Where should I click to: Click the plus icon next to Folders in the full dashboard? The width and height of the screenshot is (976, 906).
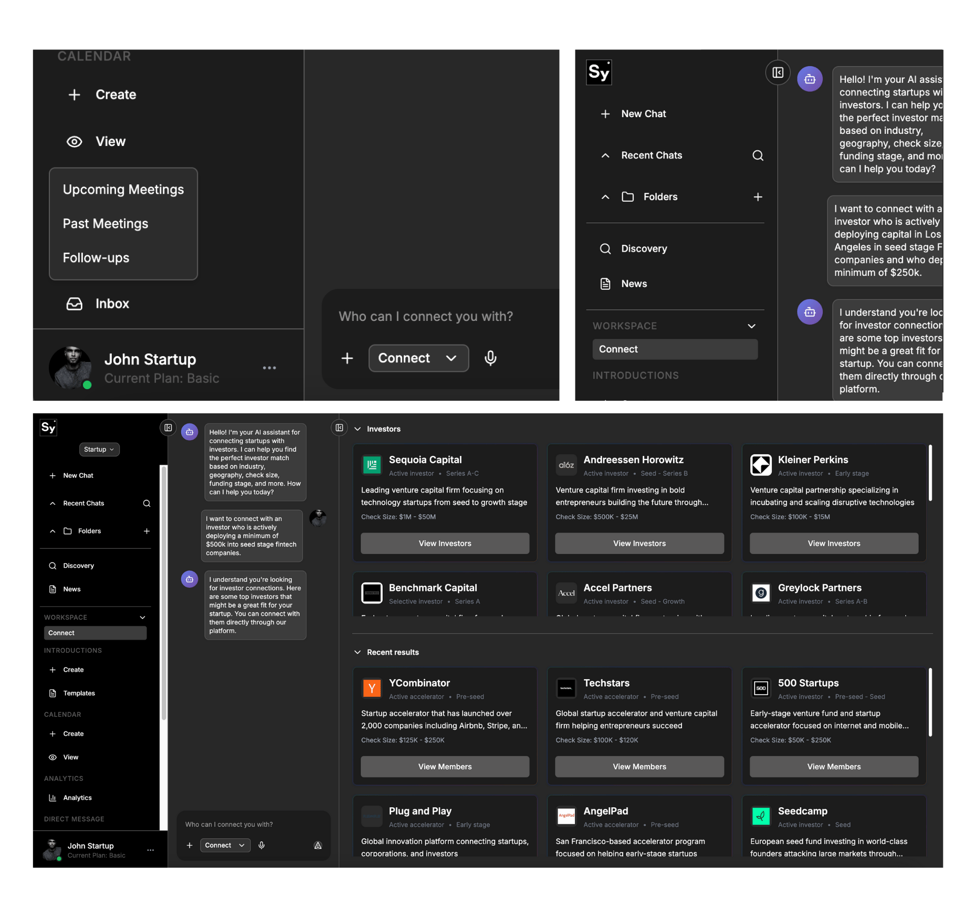pyautogui.click(x=146, y=531)
